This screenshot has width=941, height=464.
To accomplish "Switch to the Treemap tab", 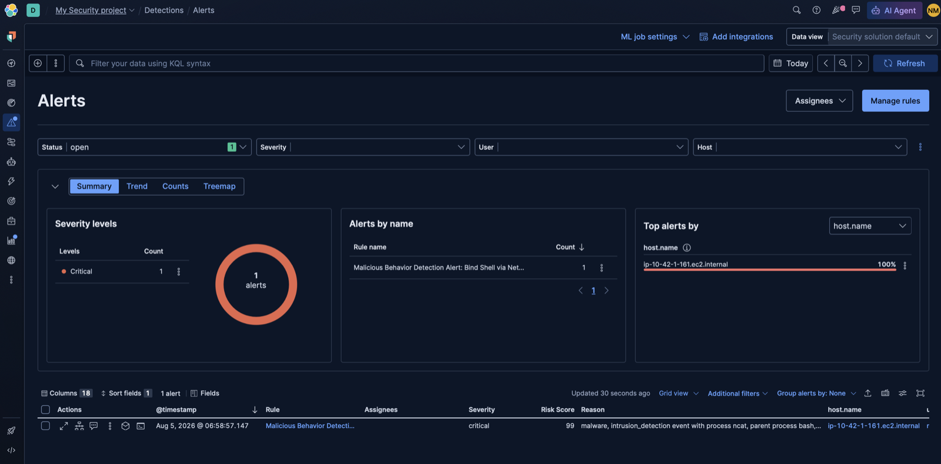I will pyautogui.click(x=219, y=186).
